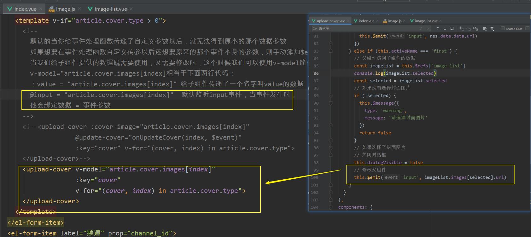Click the 'const selected = imageList.selected' line
Viewport: 531px width, 237px height.
coord(400,81)
